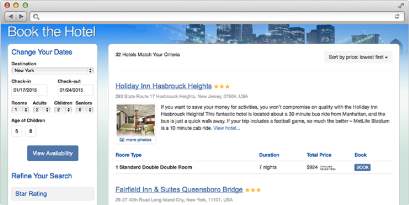Click the search magnifier icon in address bar
This screenshot has width=409, height=205.
36,17
